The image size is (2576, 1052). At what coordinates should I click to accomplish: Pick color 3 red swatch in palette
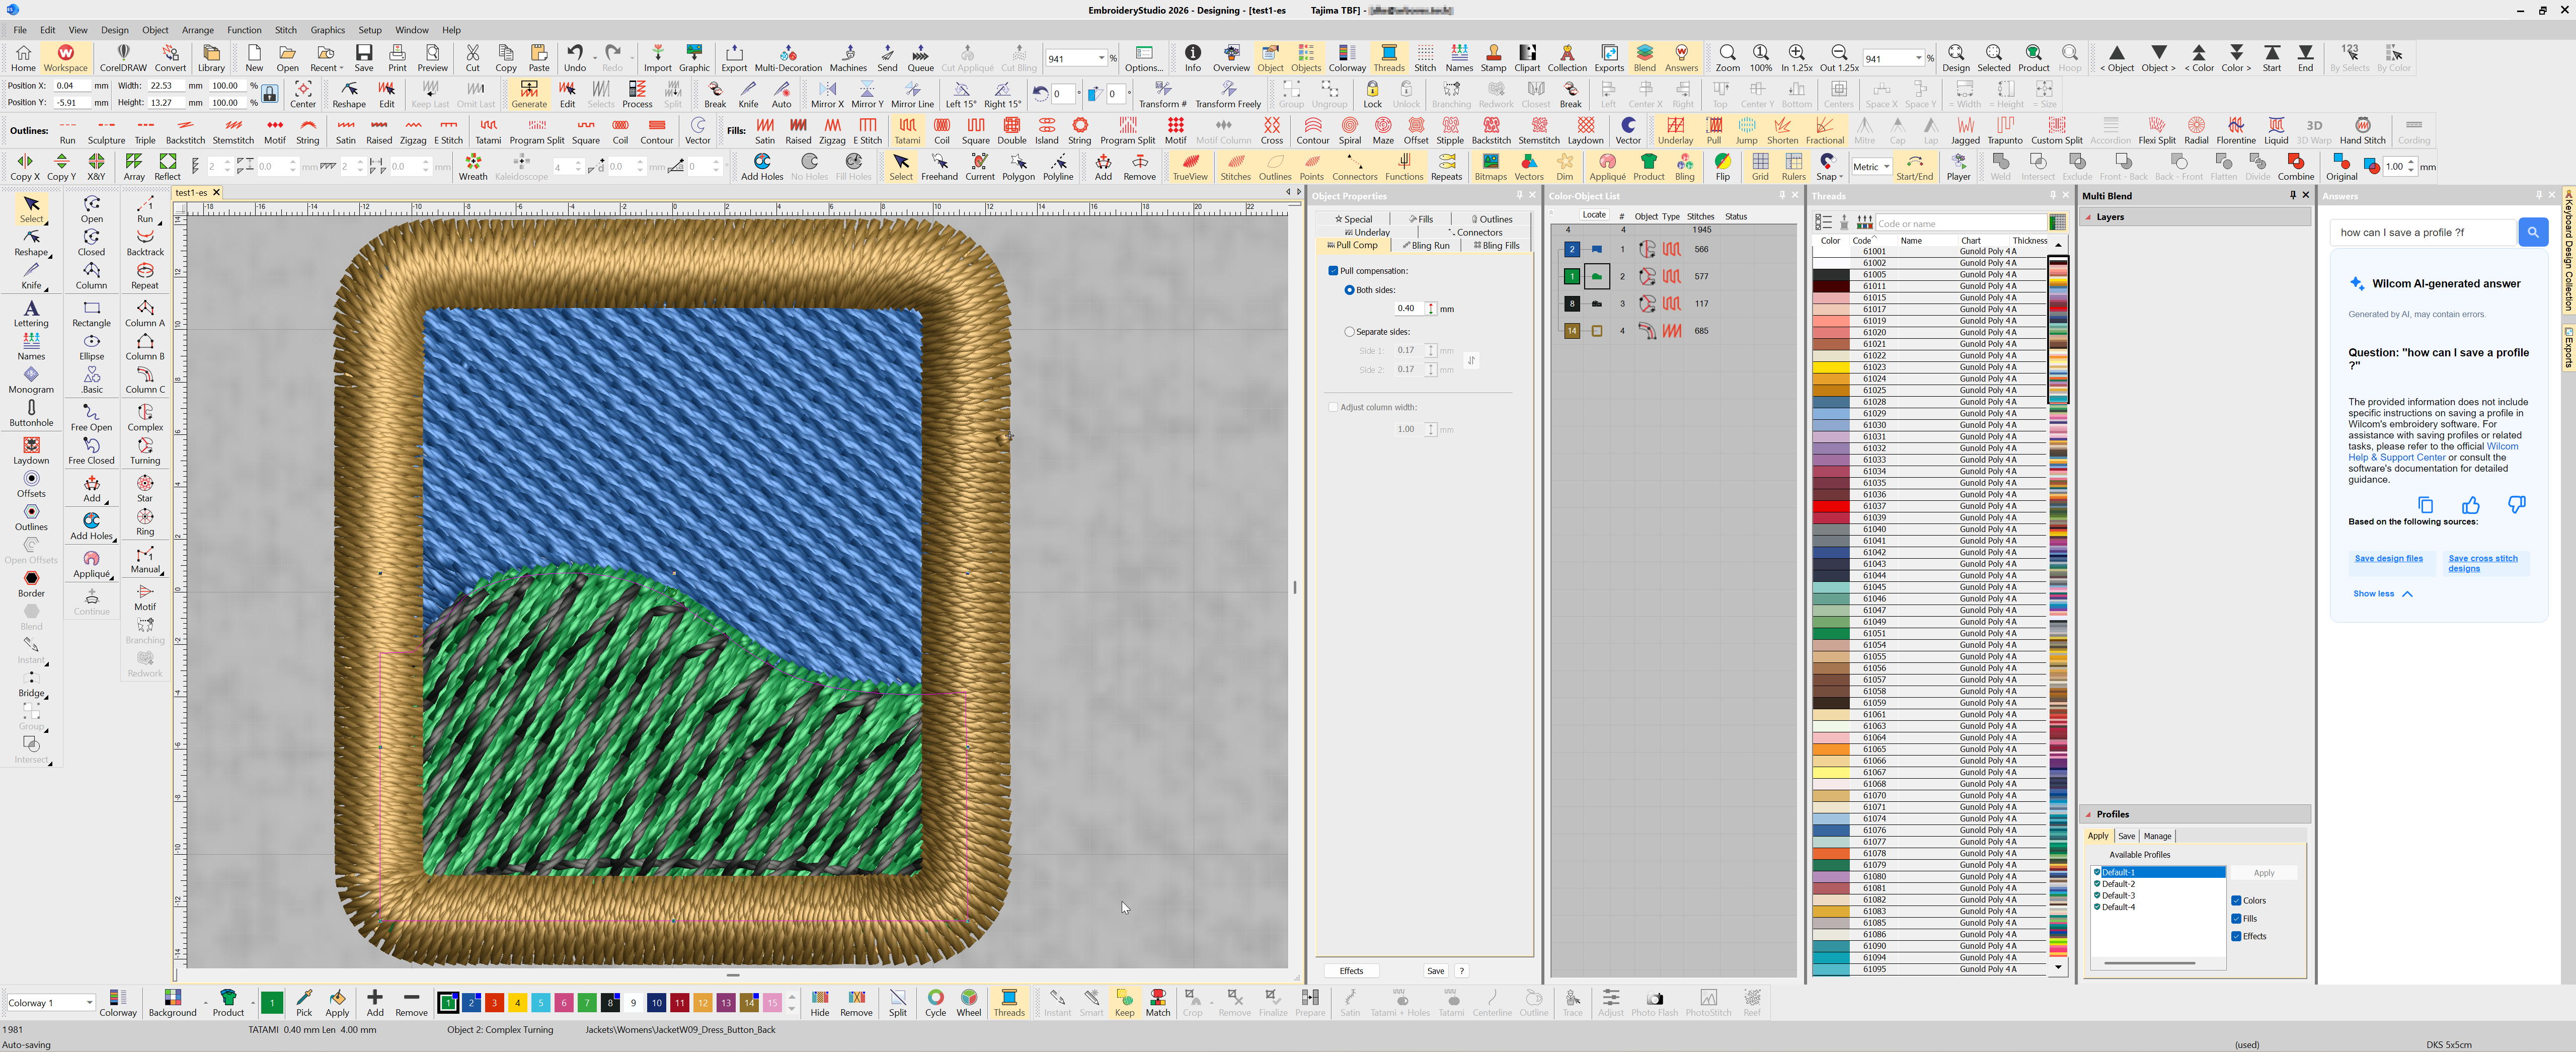(494, 1002)
